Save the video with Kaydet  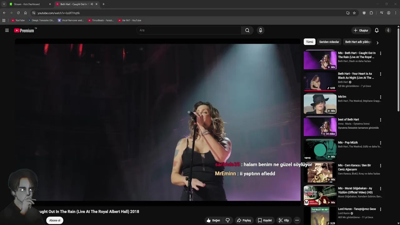pyautogui.click(x=265, y=220)
